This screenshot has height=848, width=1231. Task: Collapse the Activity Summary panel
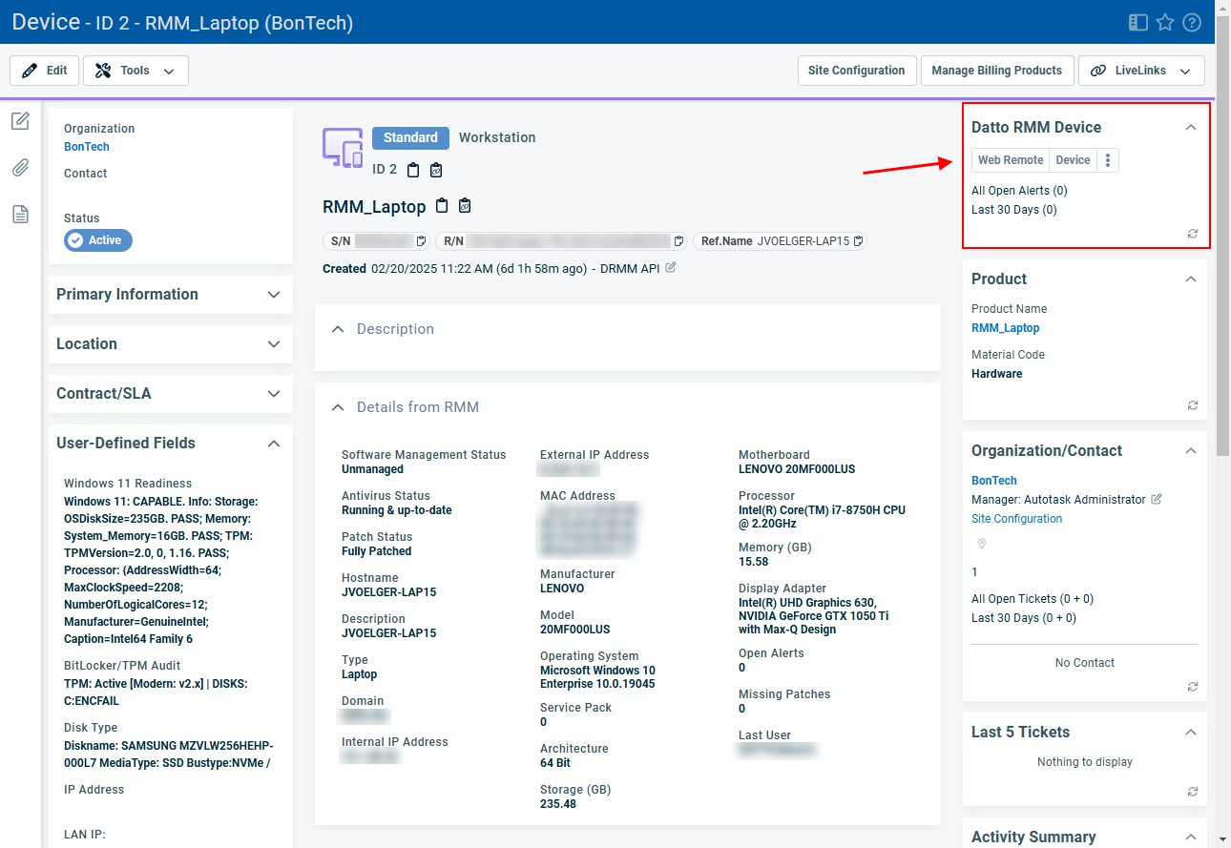point(1190,837)
